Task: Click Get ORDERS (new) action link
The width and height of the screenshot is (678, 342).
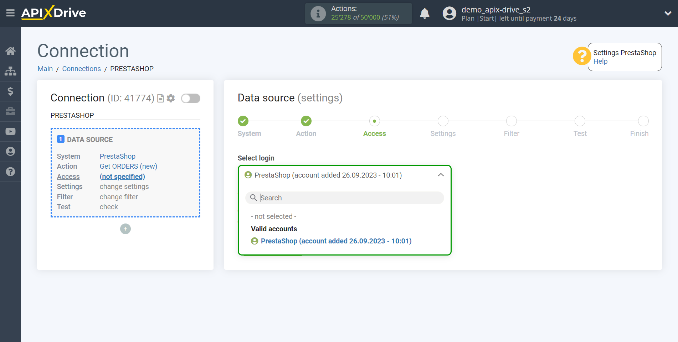Action: coord(128,166)
